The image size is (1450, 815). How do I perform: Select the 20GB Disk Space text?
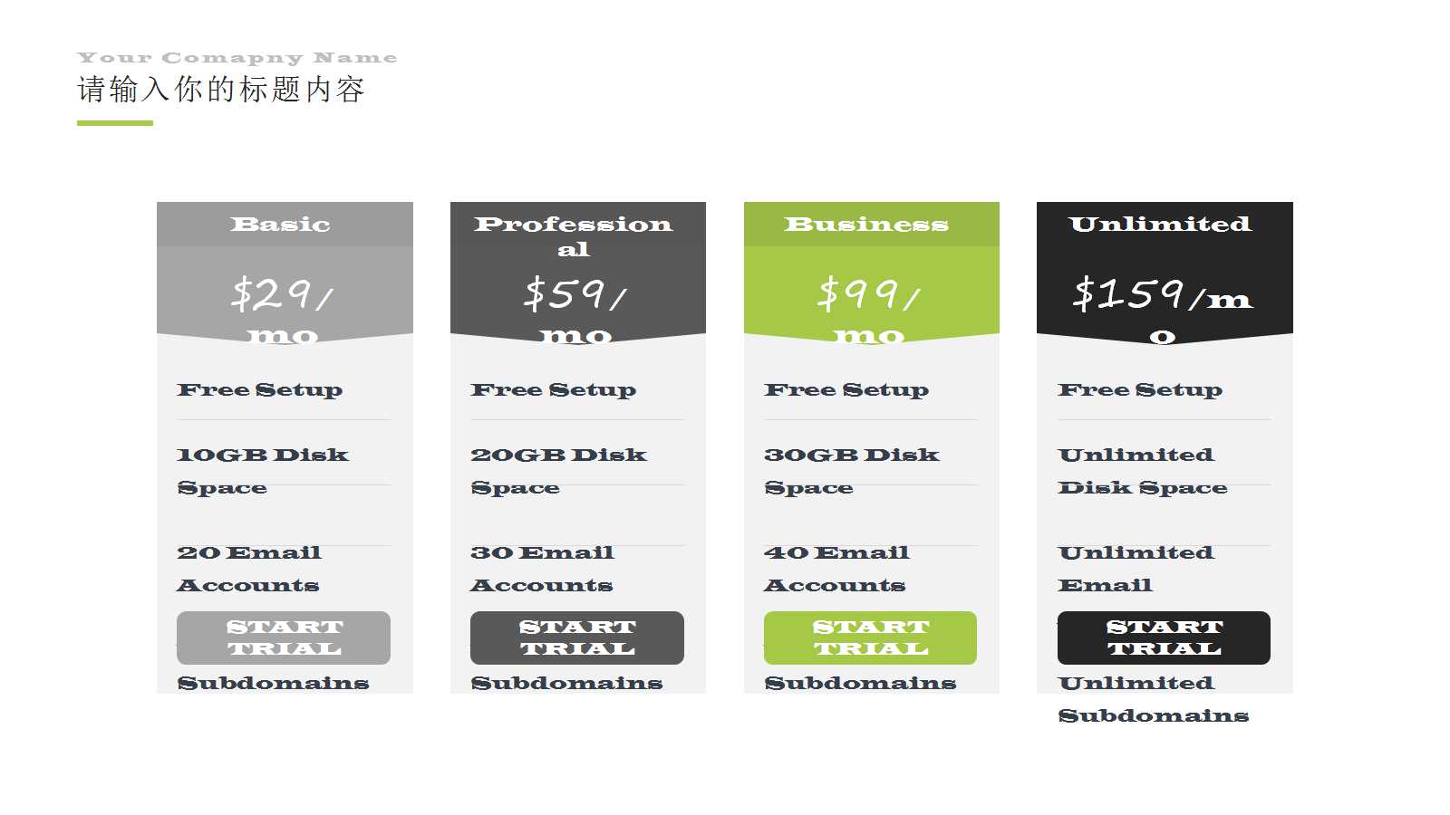(x=558, y=471)
